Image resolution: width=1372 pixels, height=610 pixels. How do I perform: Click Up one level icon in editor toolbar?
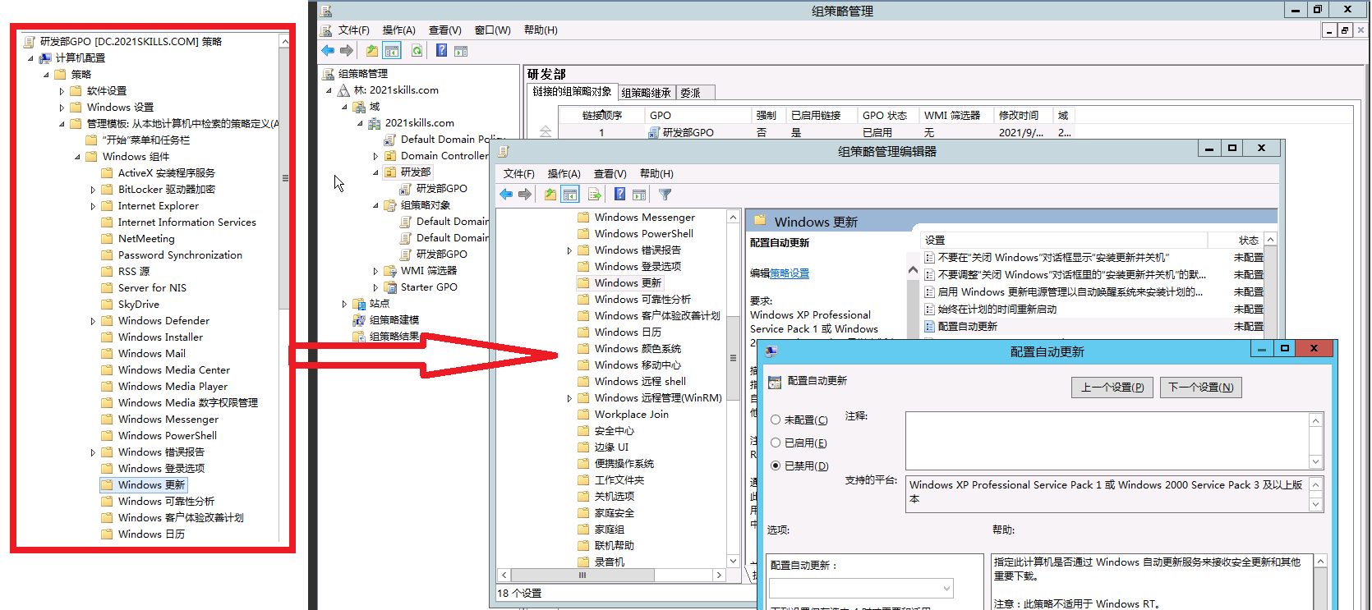pos(550,195)
